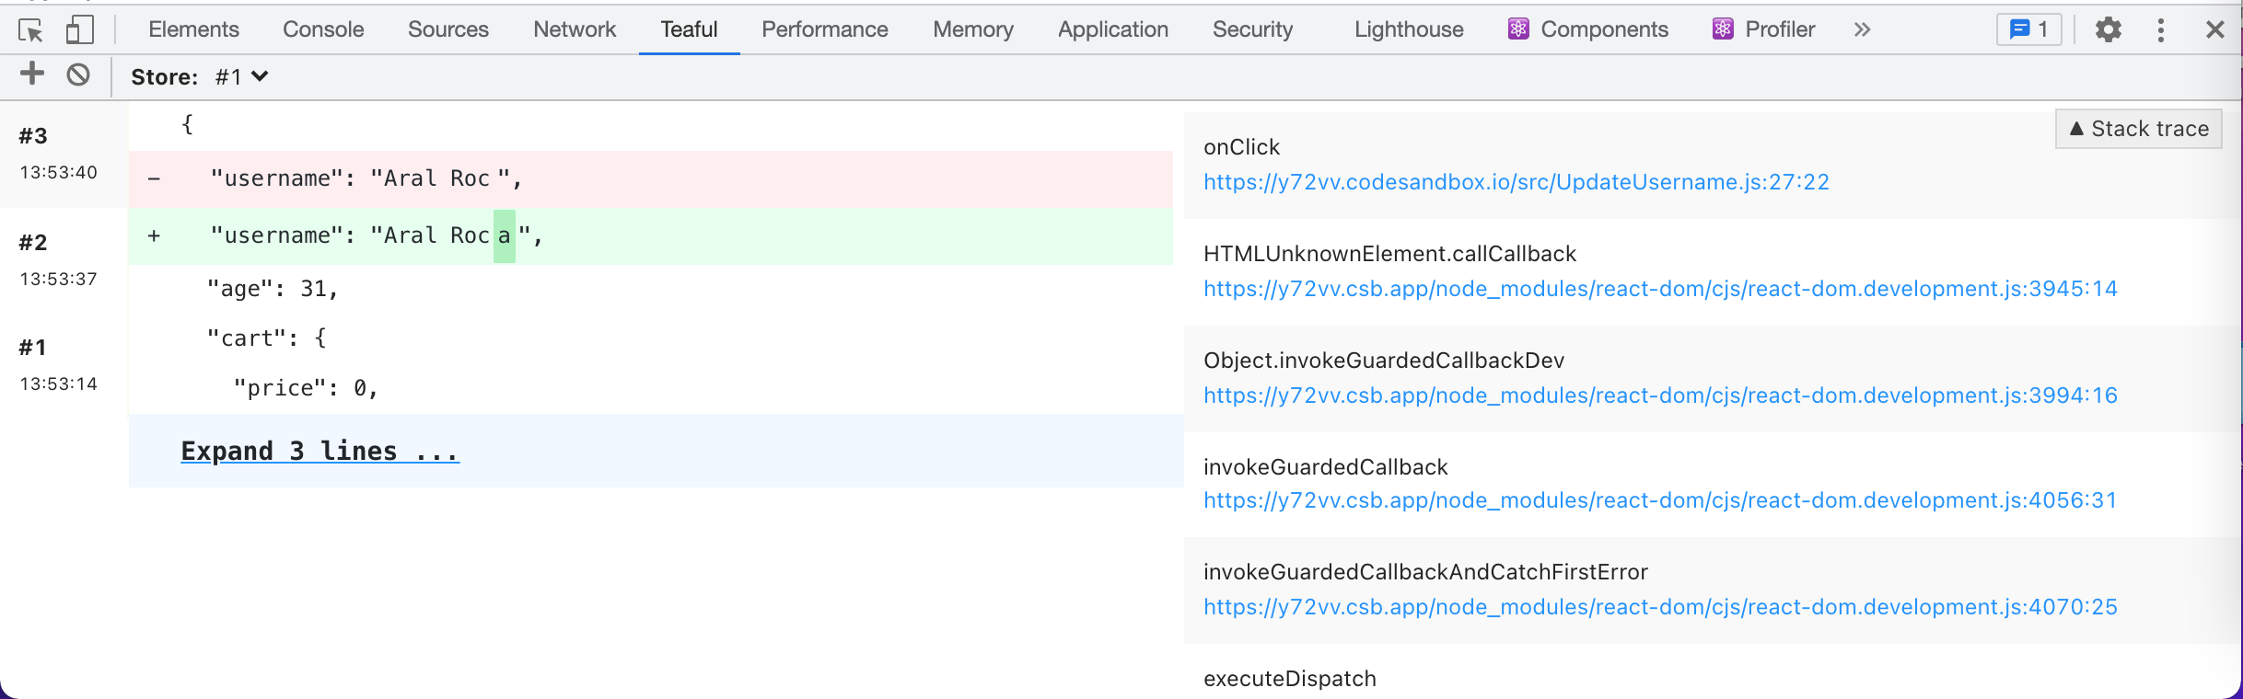Click the exact invokeGuardedCallback frame name
2243x699 pixels.
[1326, 467]
